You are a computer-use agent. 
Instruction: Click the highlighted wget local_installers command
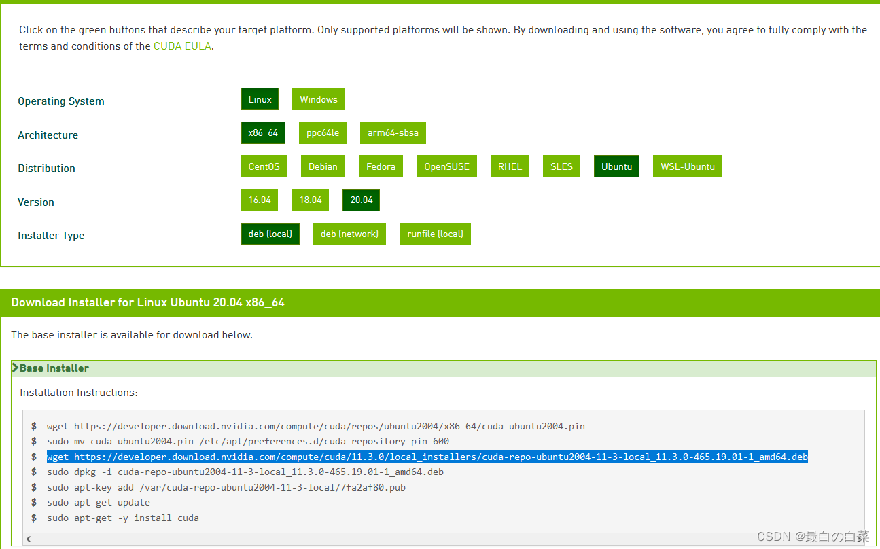coord(427,457)
